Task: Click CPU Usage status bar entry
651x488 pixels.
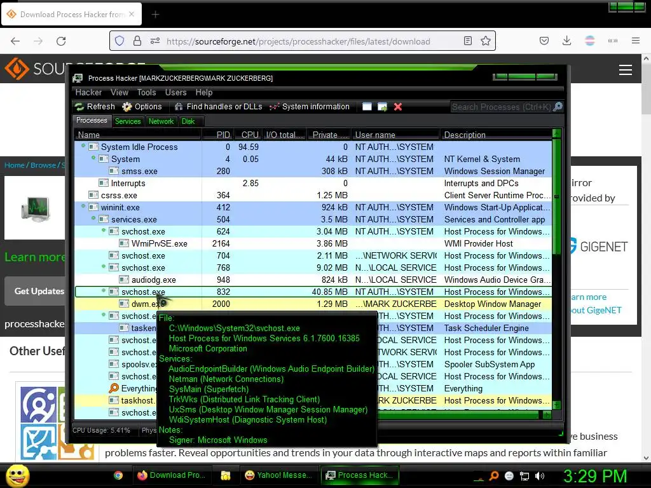Action: tap(101, 430)
